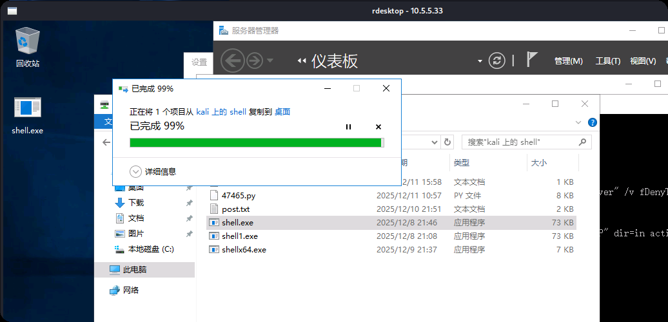Expand 详细信息 in the copy dialog

pos(153,171)
